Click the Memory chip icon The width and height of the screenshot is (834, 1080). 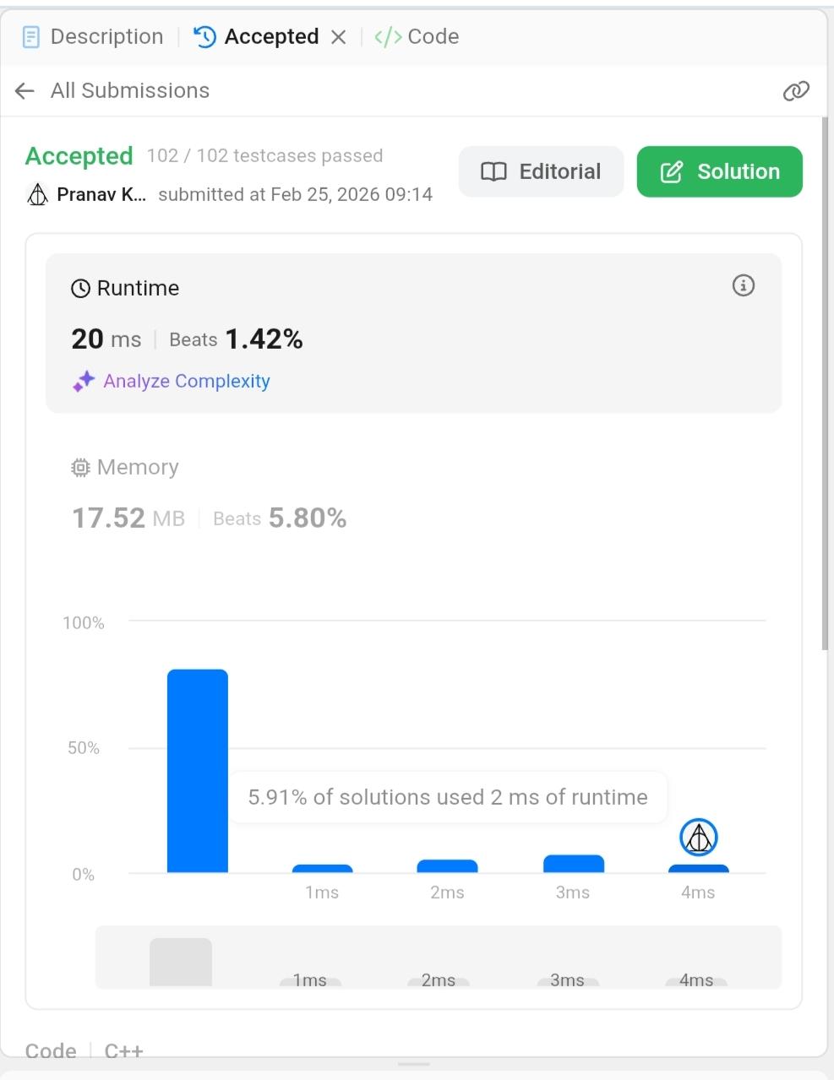click(80, 468)
